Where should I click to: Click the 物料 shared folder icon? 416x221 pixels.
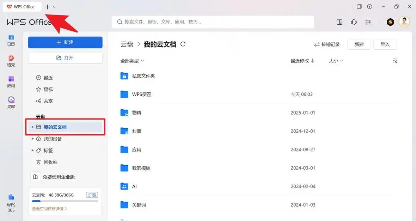[x=124, y=113]
